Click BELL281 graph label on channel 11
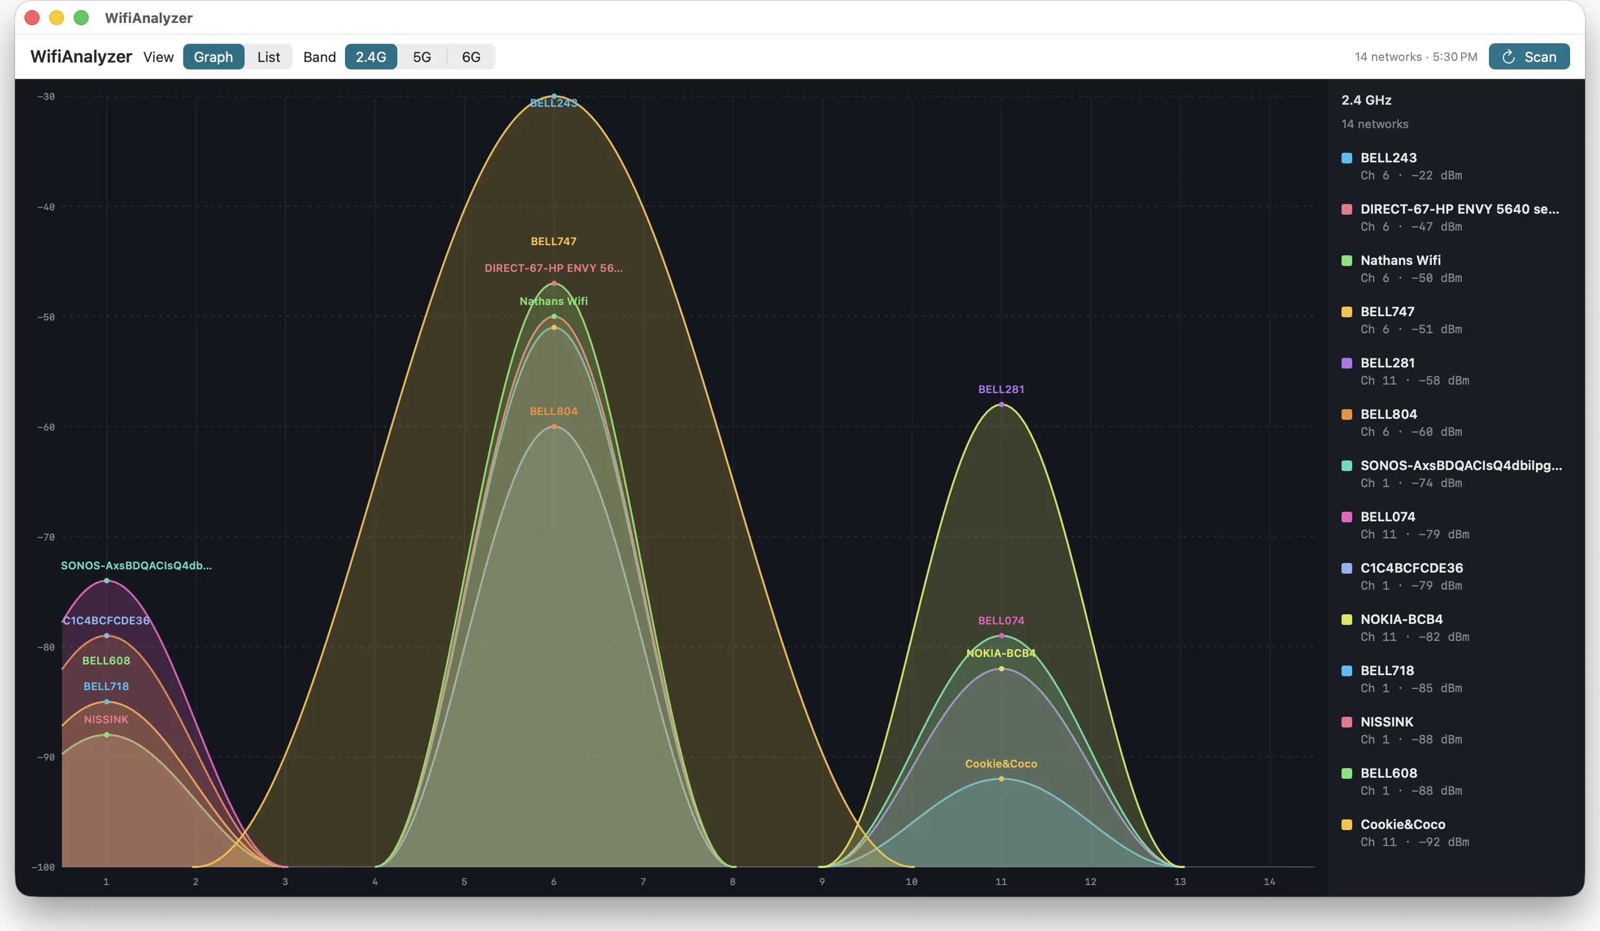The width and height of the screenshot is (1600, 931). [1001, 389]
